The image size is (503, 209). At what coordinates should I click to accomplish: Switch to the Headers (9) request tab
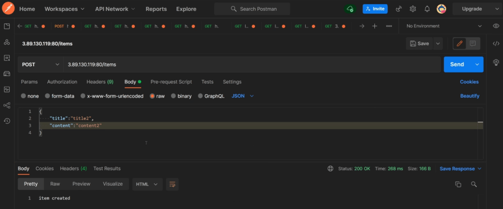(100, 82)
